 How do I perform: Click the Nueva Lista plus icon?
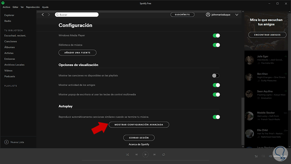tap(6, 142)
